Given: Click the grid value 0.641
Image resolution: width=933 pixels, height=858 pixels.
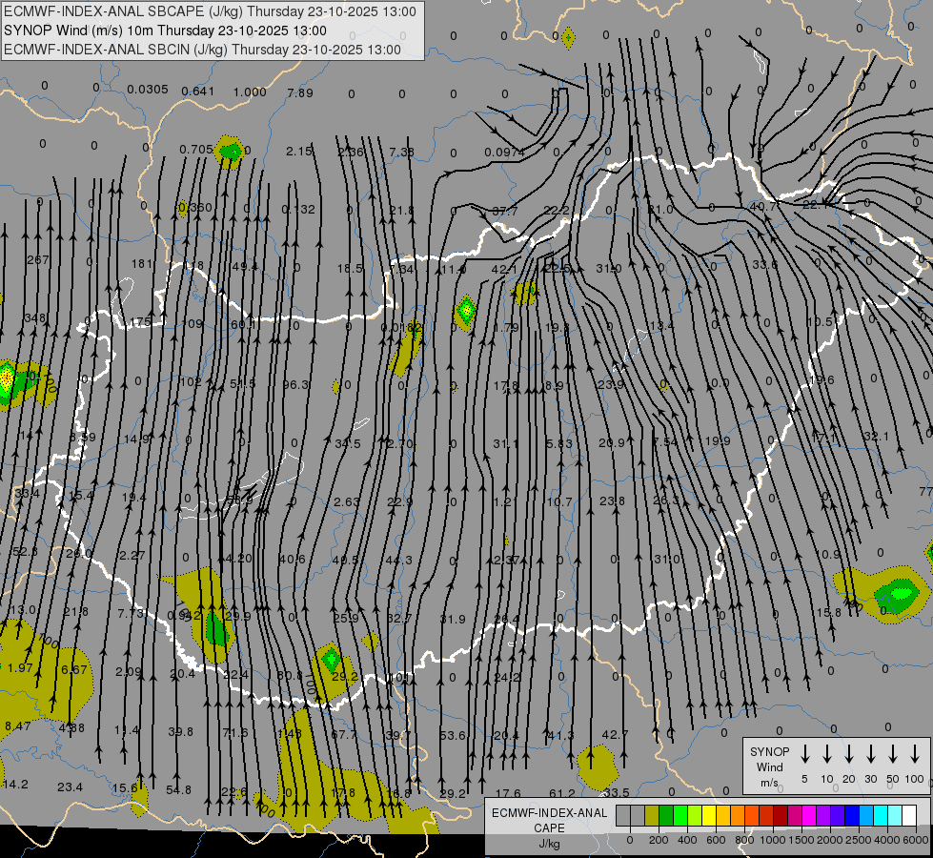Looking at the screenshot, I should pyautogui.click(x=197, y=92).
